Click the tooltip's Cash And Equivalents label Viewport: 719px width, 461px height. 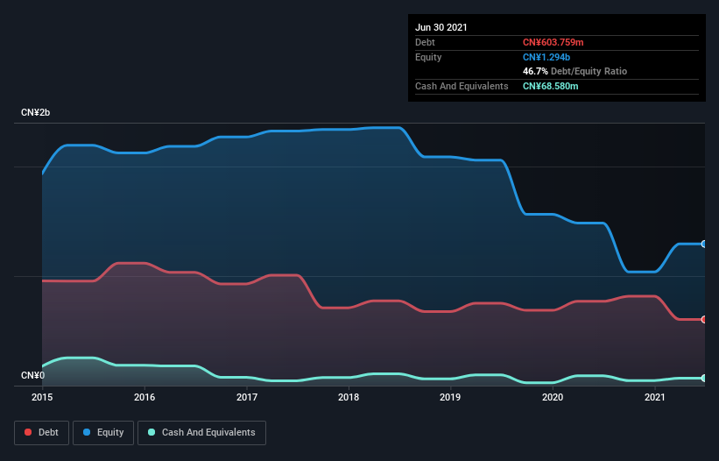[462, 86]
